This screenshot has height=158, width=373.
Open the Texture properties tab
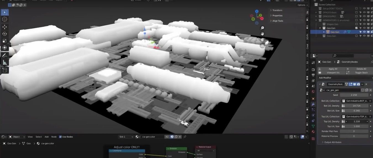point(313,139)
